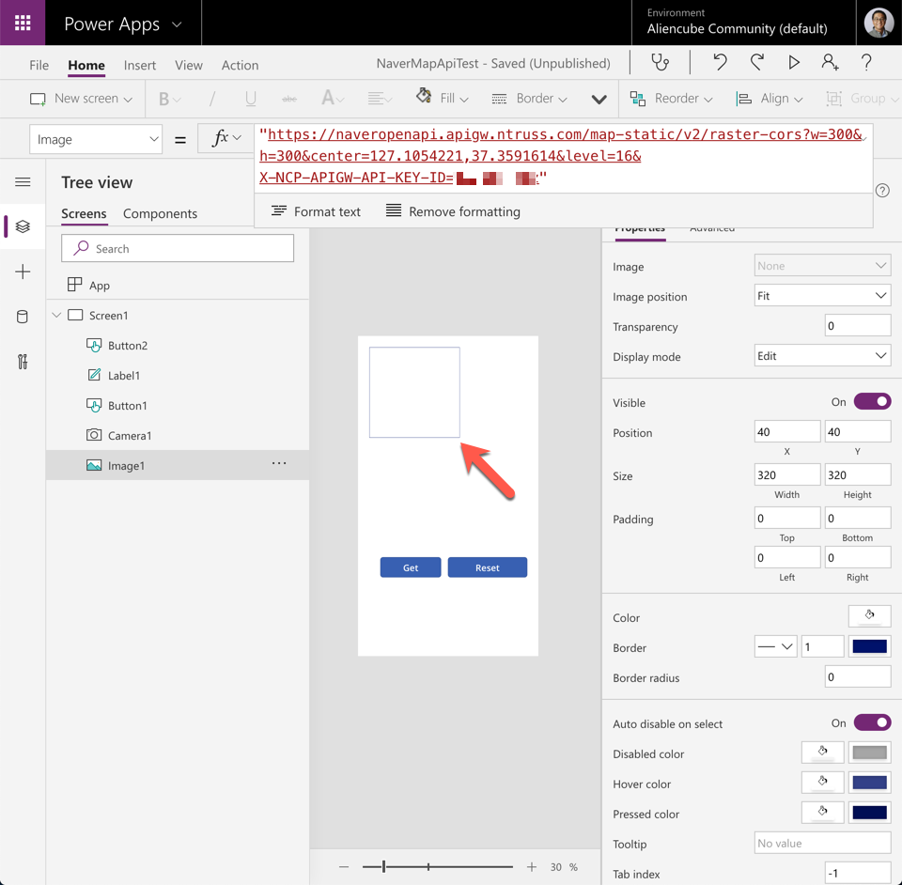Click the Pressed color paint bucket
The height and width of the screenshot is (885, 902).
(823, 812)
